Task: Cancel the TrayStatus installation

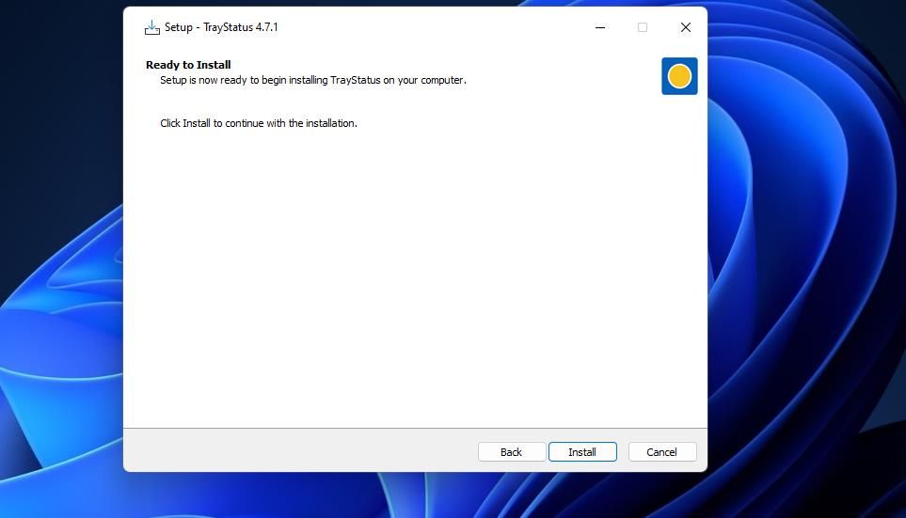Action: click(x=661, y=452)
